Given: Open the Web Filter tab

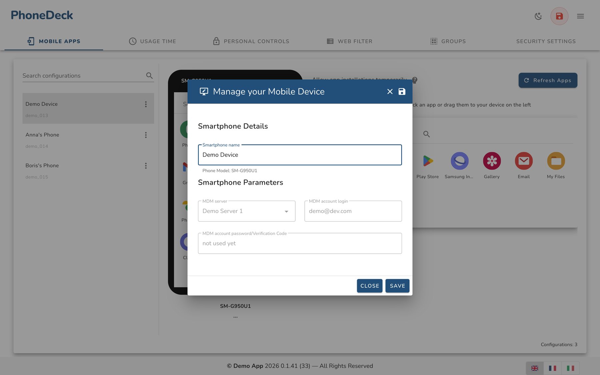Looking at the screenshot, I should (x=349, y=41).
